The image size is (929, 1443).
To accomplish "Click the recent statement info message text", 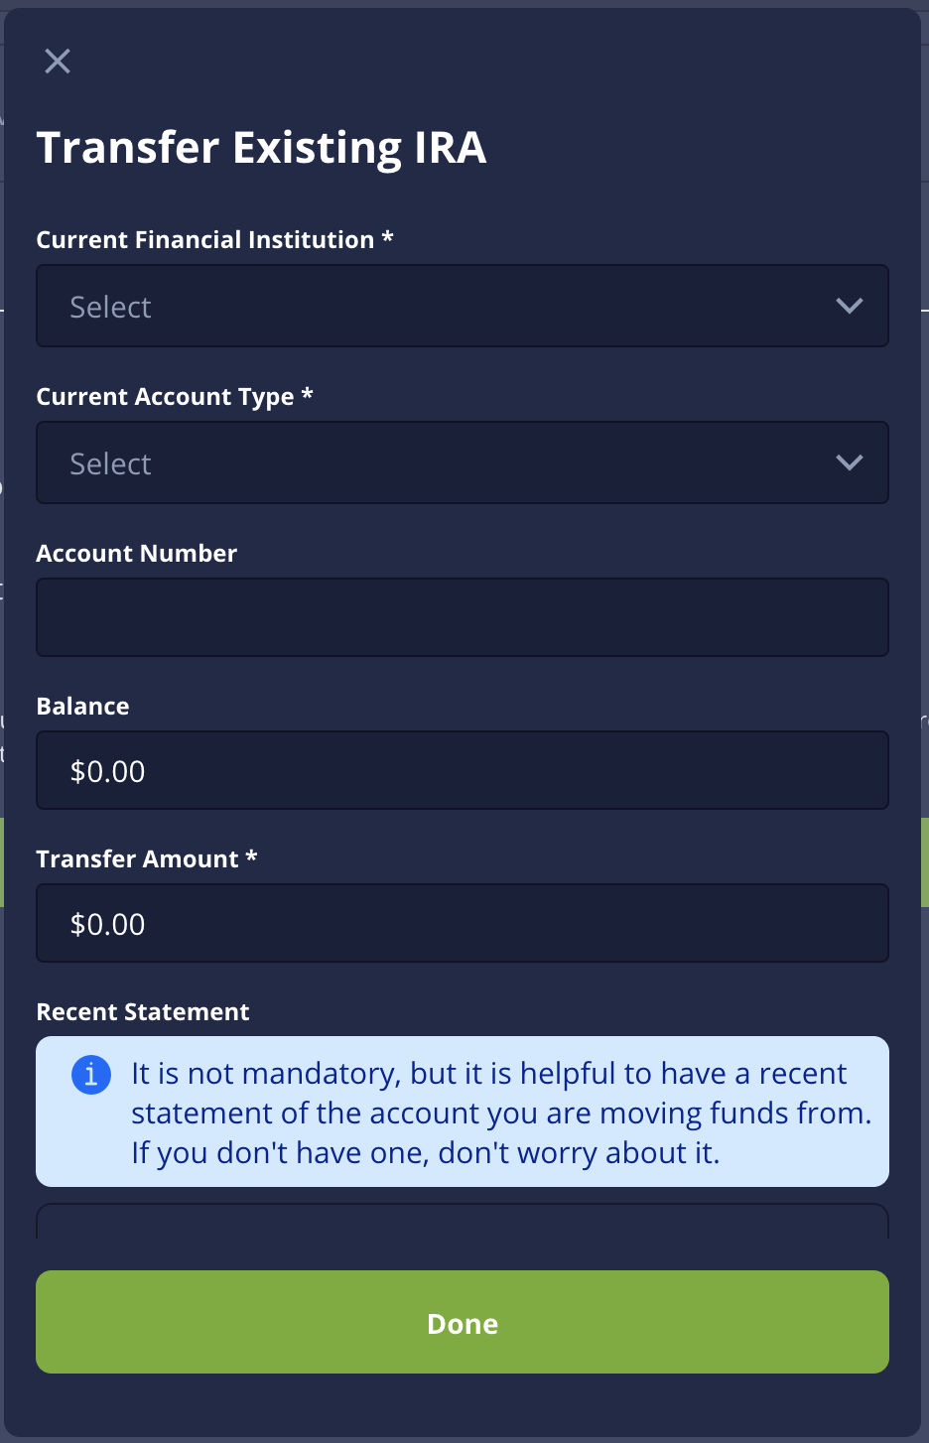I will click(x=501, y=1113).
